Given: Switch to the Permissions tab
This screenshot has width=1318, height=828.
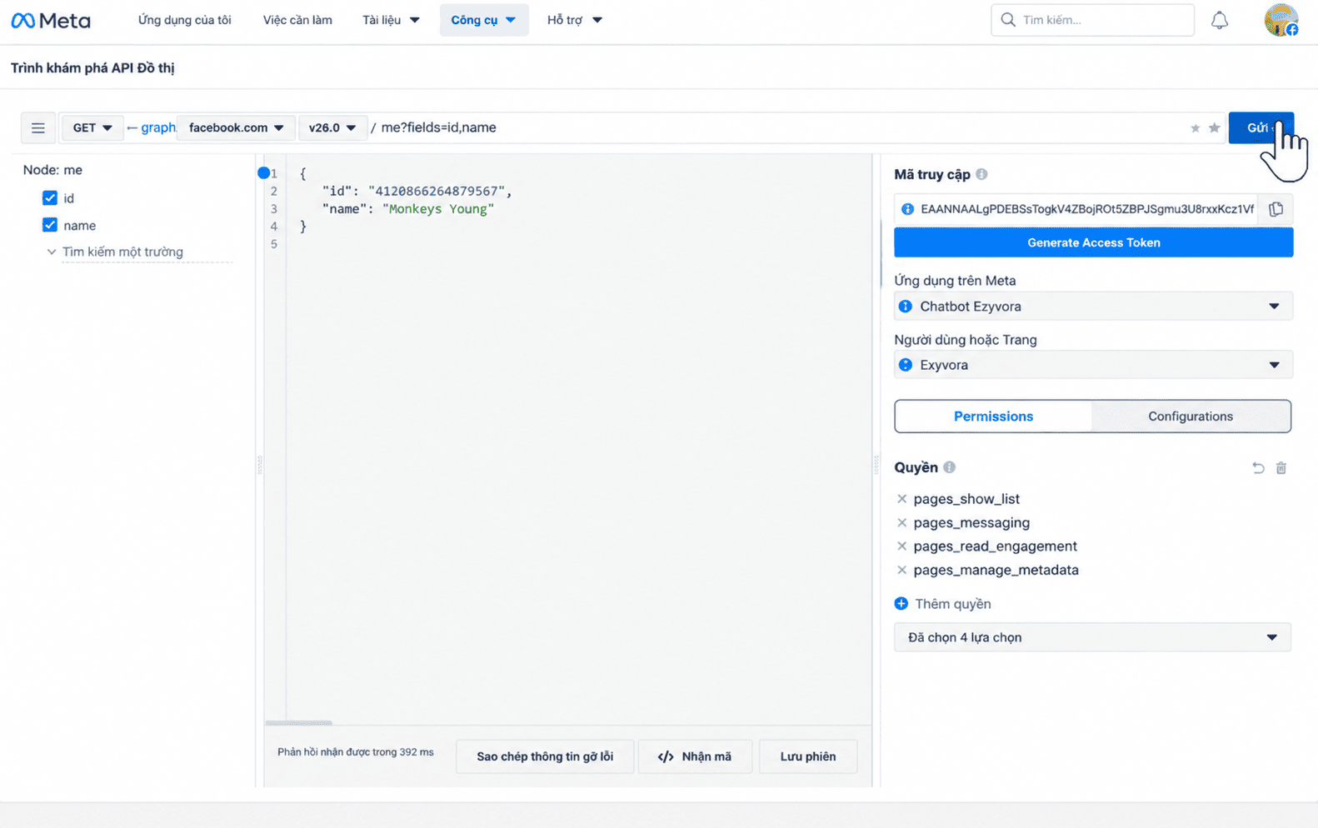Looking at the screenshot, I should point(993,416).
